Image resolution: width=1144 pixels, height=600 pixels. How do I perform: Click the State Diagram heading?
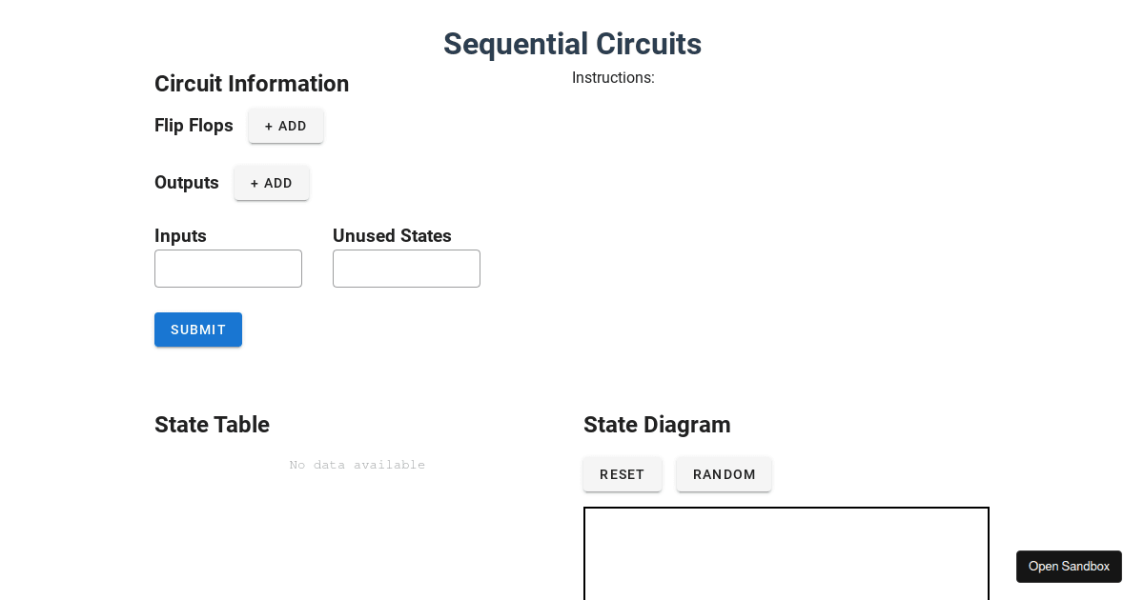click(657, 425)
